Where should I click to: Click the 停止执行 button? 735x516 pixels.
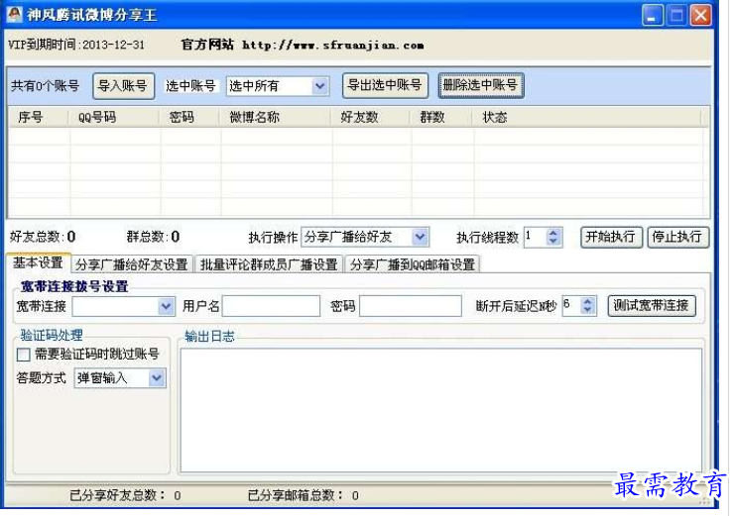(677, 237)
